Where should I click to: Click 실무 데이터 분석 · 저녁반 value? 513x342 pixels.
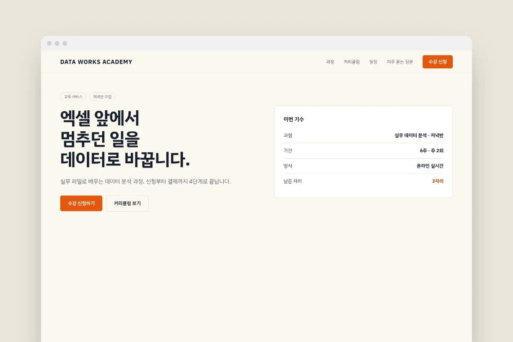point(419,136)
